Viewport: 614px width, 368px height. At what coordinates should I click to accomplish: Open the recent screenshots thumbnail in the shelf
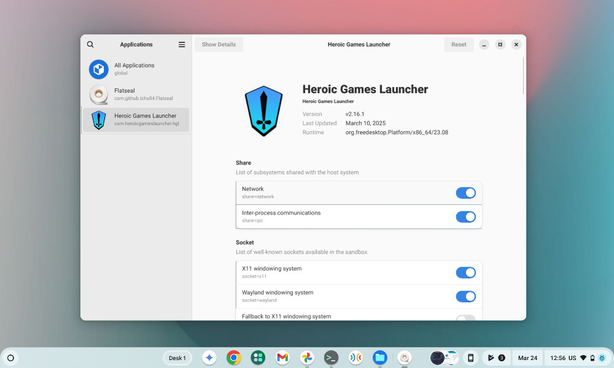(x=444, y=358)
